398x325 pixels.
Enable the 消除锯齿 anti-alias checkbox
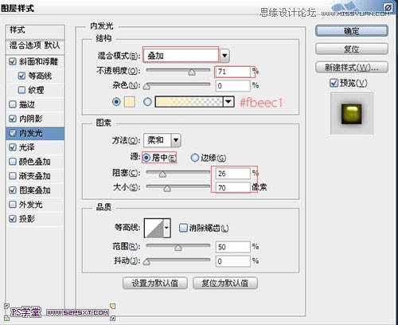(183, 228)
